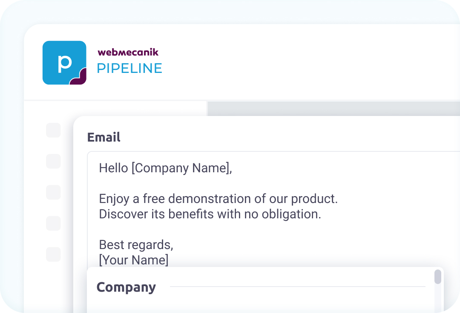Click the Email field label

[103, 137]
